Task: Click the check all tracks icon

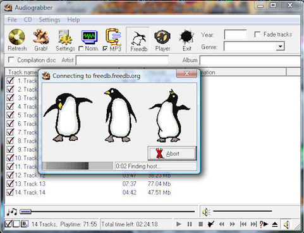Action: click(x=8, y=224)
